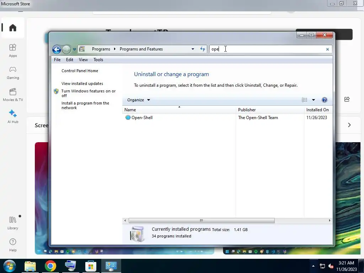The image size is (364, 273).
Task: Expand screenshots with the right chevron
Action: click(349, 125)
